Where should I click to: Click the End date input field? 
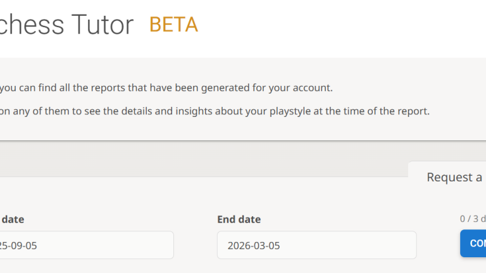(x=316, y=245)
